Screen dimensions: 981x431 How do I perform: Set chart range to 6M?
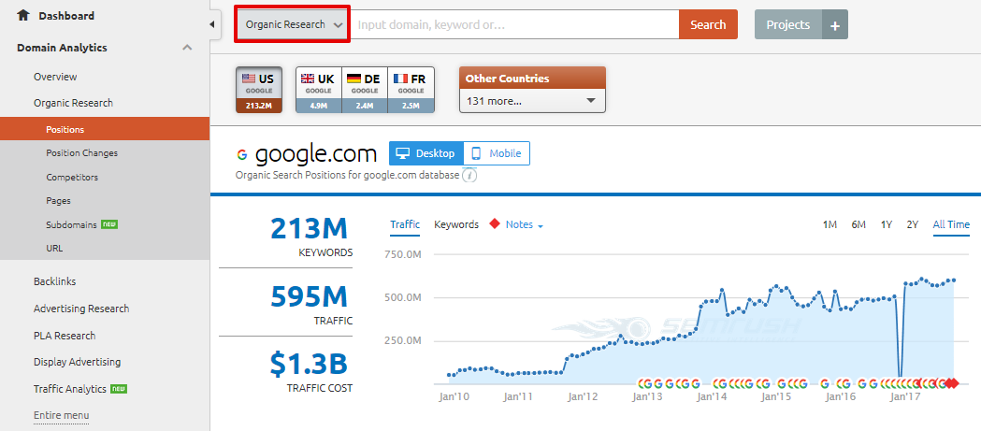point(858,224)
